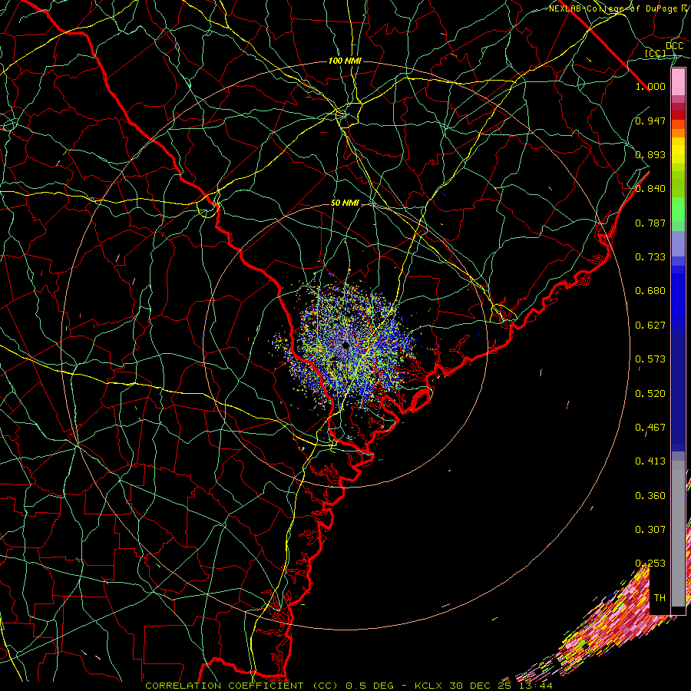691x691 pixels.
Task: Click the 100 NMI range ring label
Action: pos(345,61)
